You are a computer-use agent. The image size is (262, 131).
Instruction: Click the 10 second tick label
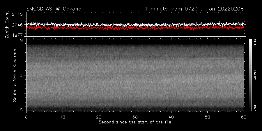pos(63,117)
